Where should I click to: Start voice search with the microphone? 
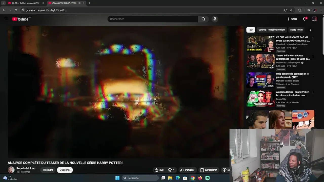[215, 19]
